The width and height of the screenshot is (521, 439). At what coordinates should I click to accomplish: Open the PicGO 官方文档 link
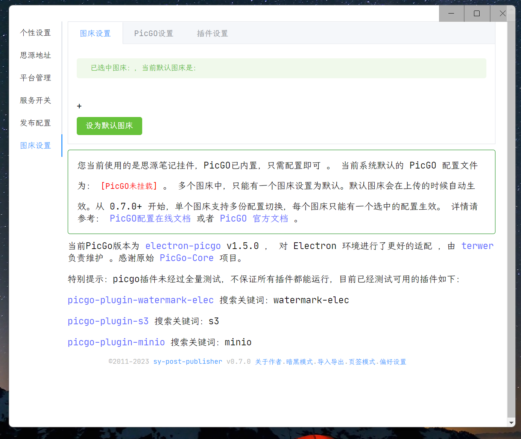coord(254,219)
